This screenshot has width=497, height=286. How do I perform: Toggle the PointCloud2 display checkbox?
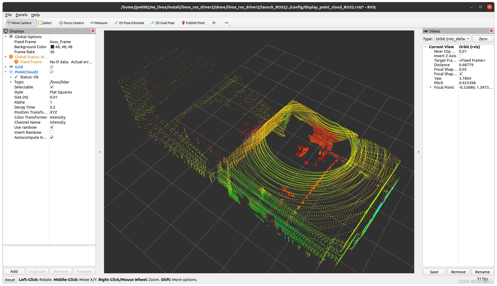pos(52,72)
